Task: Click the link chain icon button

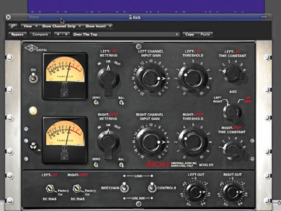Action: [13, 26]
